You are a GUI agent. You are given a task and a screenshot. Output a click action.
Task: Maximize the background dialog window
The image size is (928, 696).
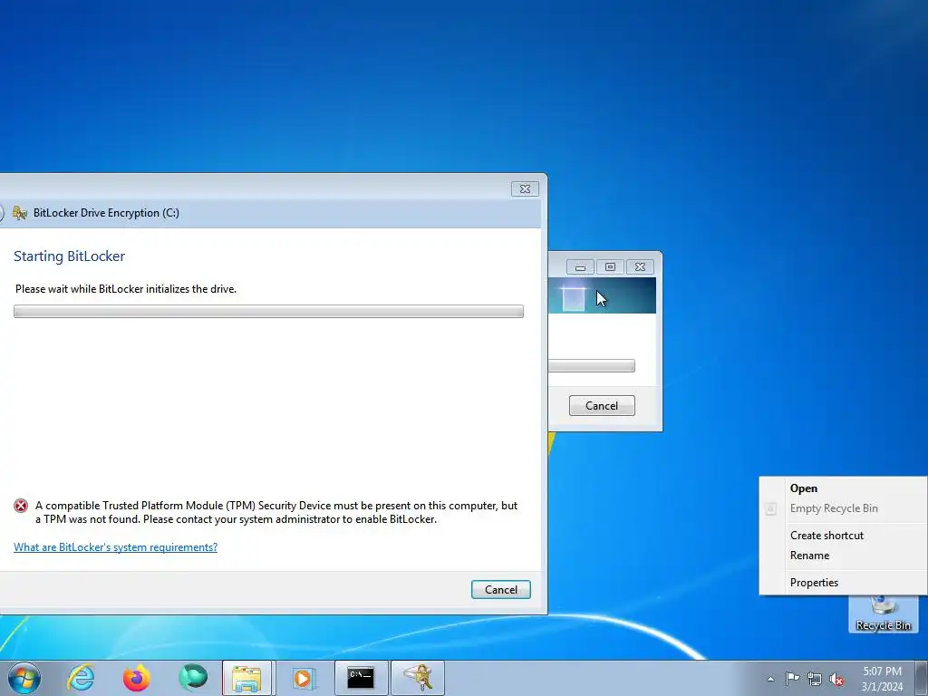(x=610, y=267)
